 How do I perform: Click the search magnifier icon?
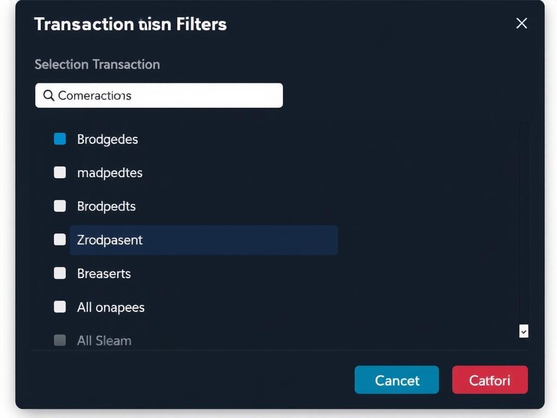click(x=48, y=96)
